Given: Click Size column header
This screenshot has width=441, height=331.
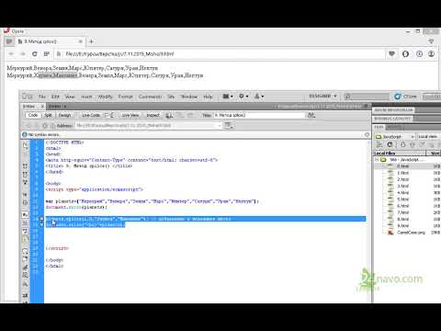Looking at the screenshot, I should pos(435,153).
